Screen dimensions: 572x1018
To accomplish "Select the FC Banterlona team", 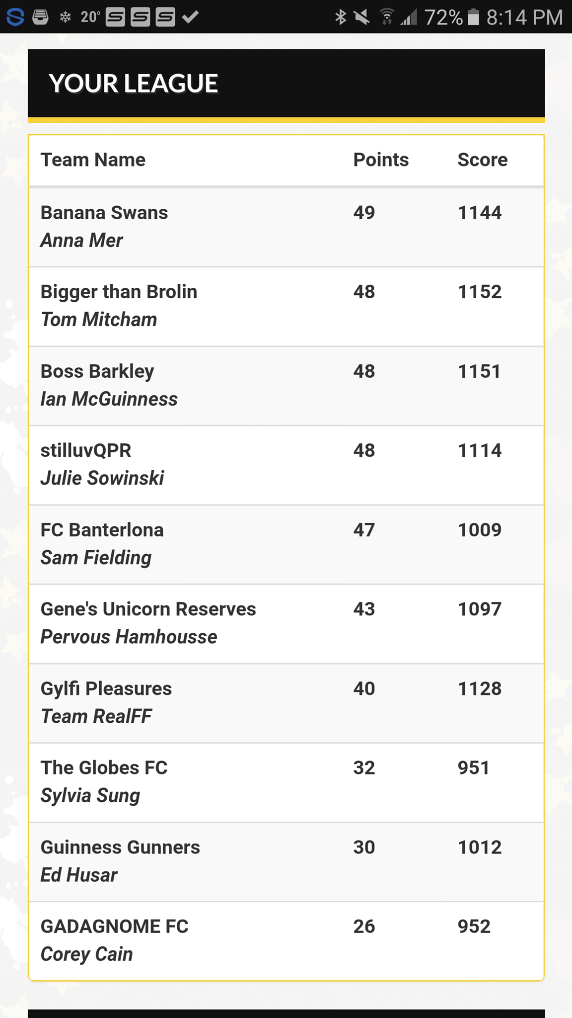I will (x=286, y=545).
